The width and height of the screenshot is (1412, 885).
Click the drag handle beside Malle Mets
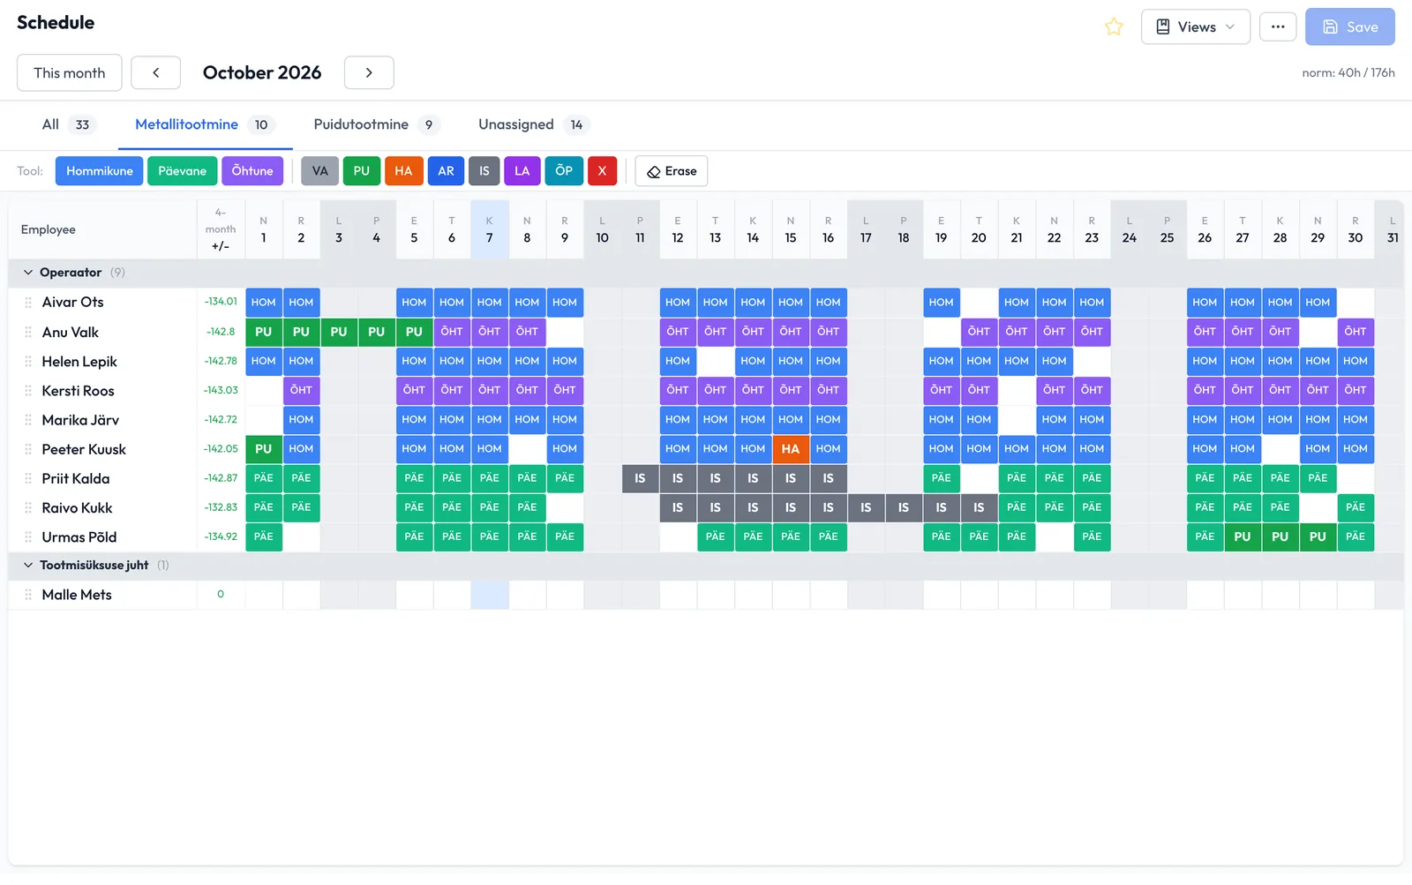(x=28, y=595)
